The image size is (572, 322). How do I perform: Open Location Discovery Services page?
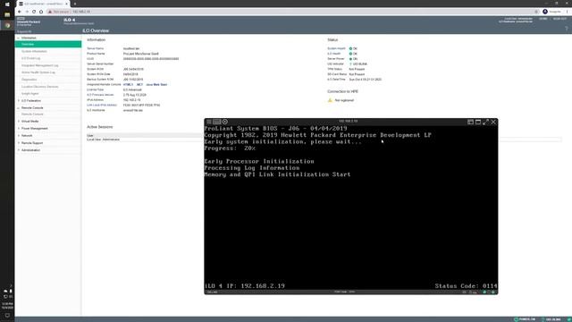[x=39, y=87]
